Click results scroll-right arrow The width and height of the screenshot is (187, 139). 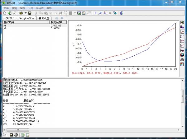pyautogui.click(x=179, y=130)
